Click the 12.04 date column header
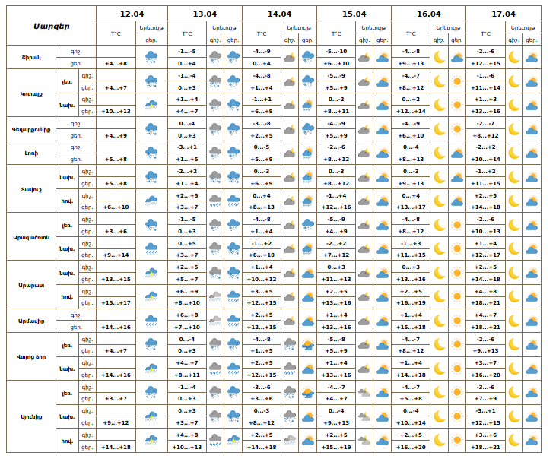Viewport: 559px width, 462px height. (x=132, y=14)
